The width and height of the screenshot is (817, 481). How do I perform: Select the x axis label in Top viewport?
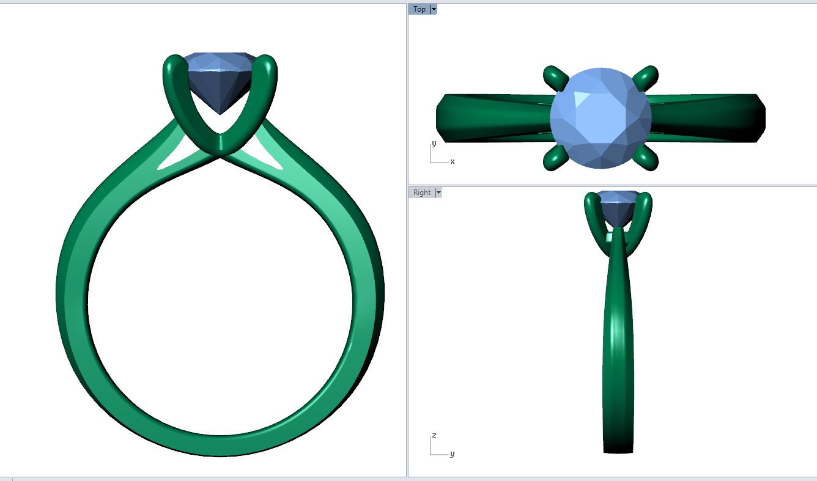click(452, 160)
